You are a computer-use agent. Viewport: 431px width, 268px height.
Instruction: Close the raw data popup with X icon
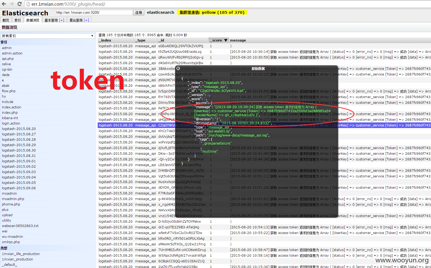point(178,68)
